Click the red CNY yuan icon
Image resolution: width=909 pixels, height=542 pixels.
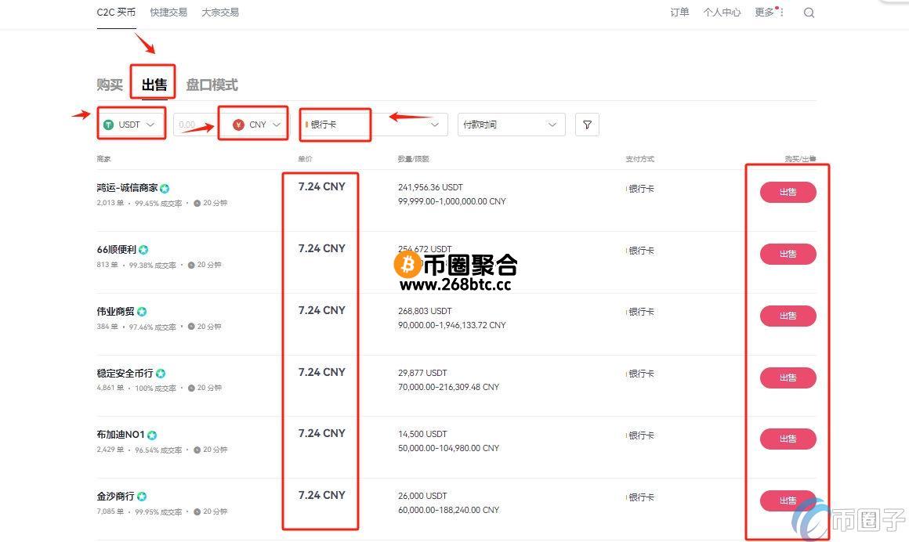coord(238,125)
